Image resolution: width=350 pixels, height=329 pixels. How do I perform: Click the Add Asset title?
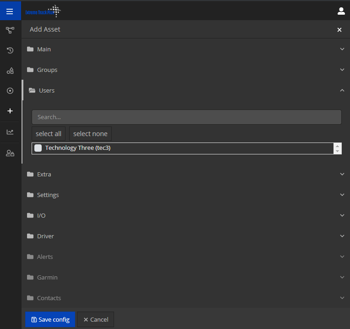coord(45,29)
